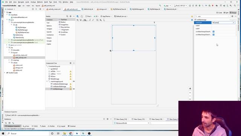Open the Pixel 2 API 29 device dropdown
Screen dimensions: 241x136
click(180, 6)
